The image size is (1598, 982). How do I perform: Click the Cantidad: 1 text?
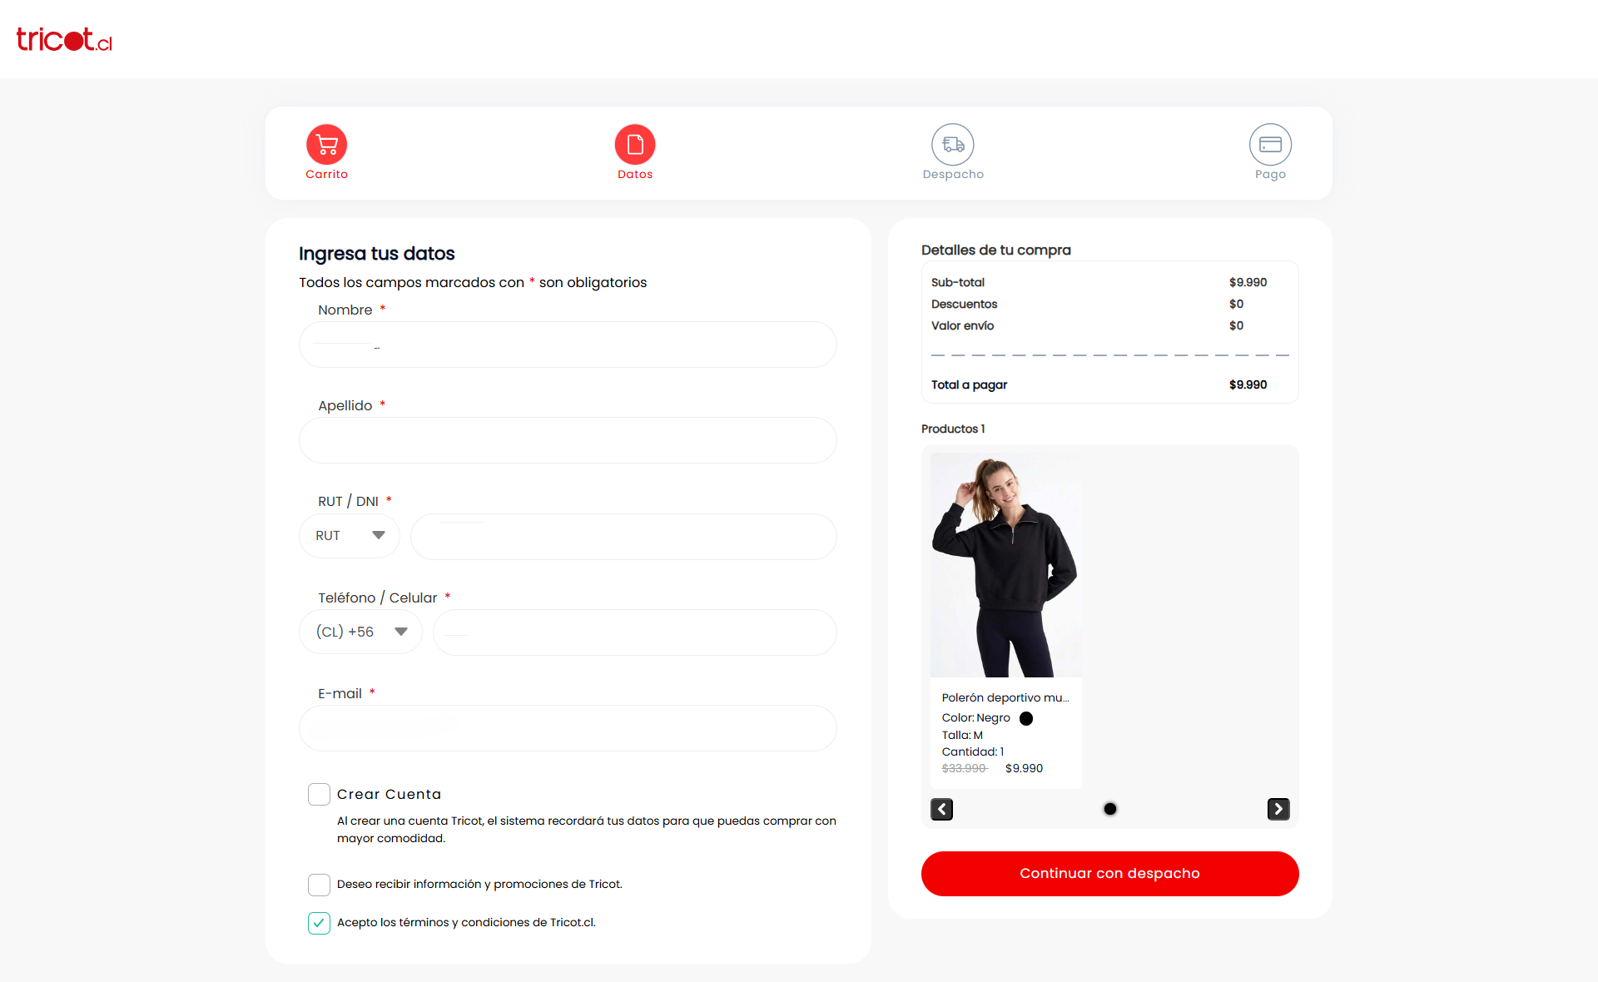coord(972,752)
